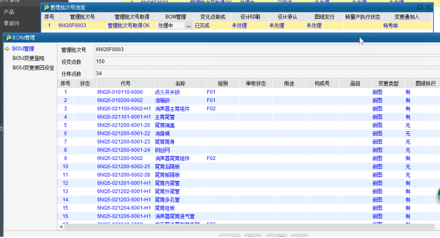Screen dimensions: 440x238
Task: Open BOM变更登陆 in the left panel
Action: pyautogui.click(x=28, y=58)
